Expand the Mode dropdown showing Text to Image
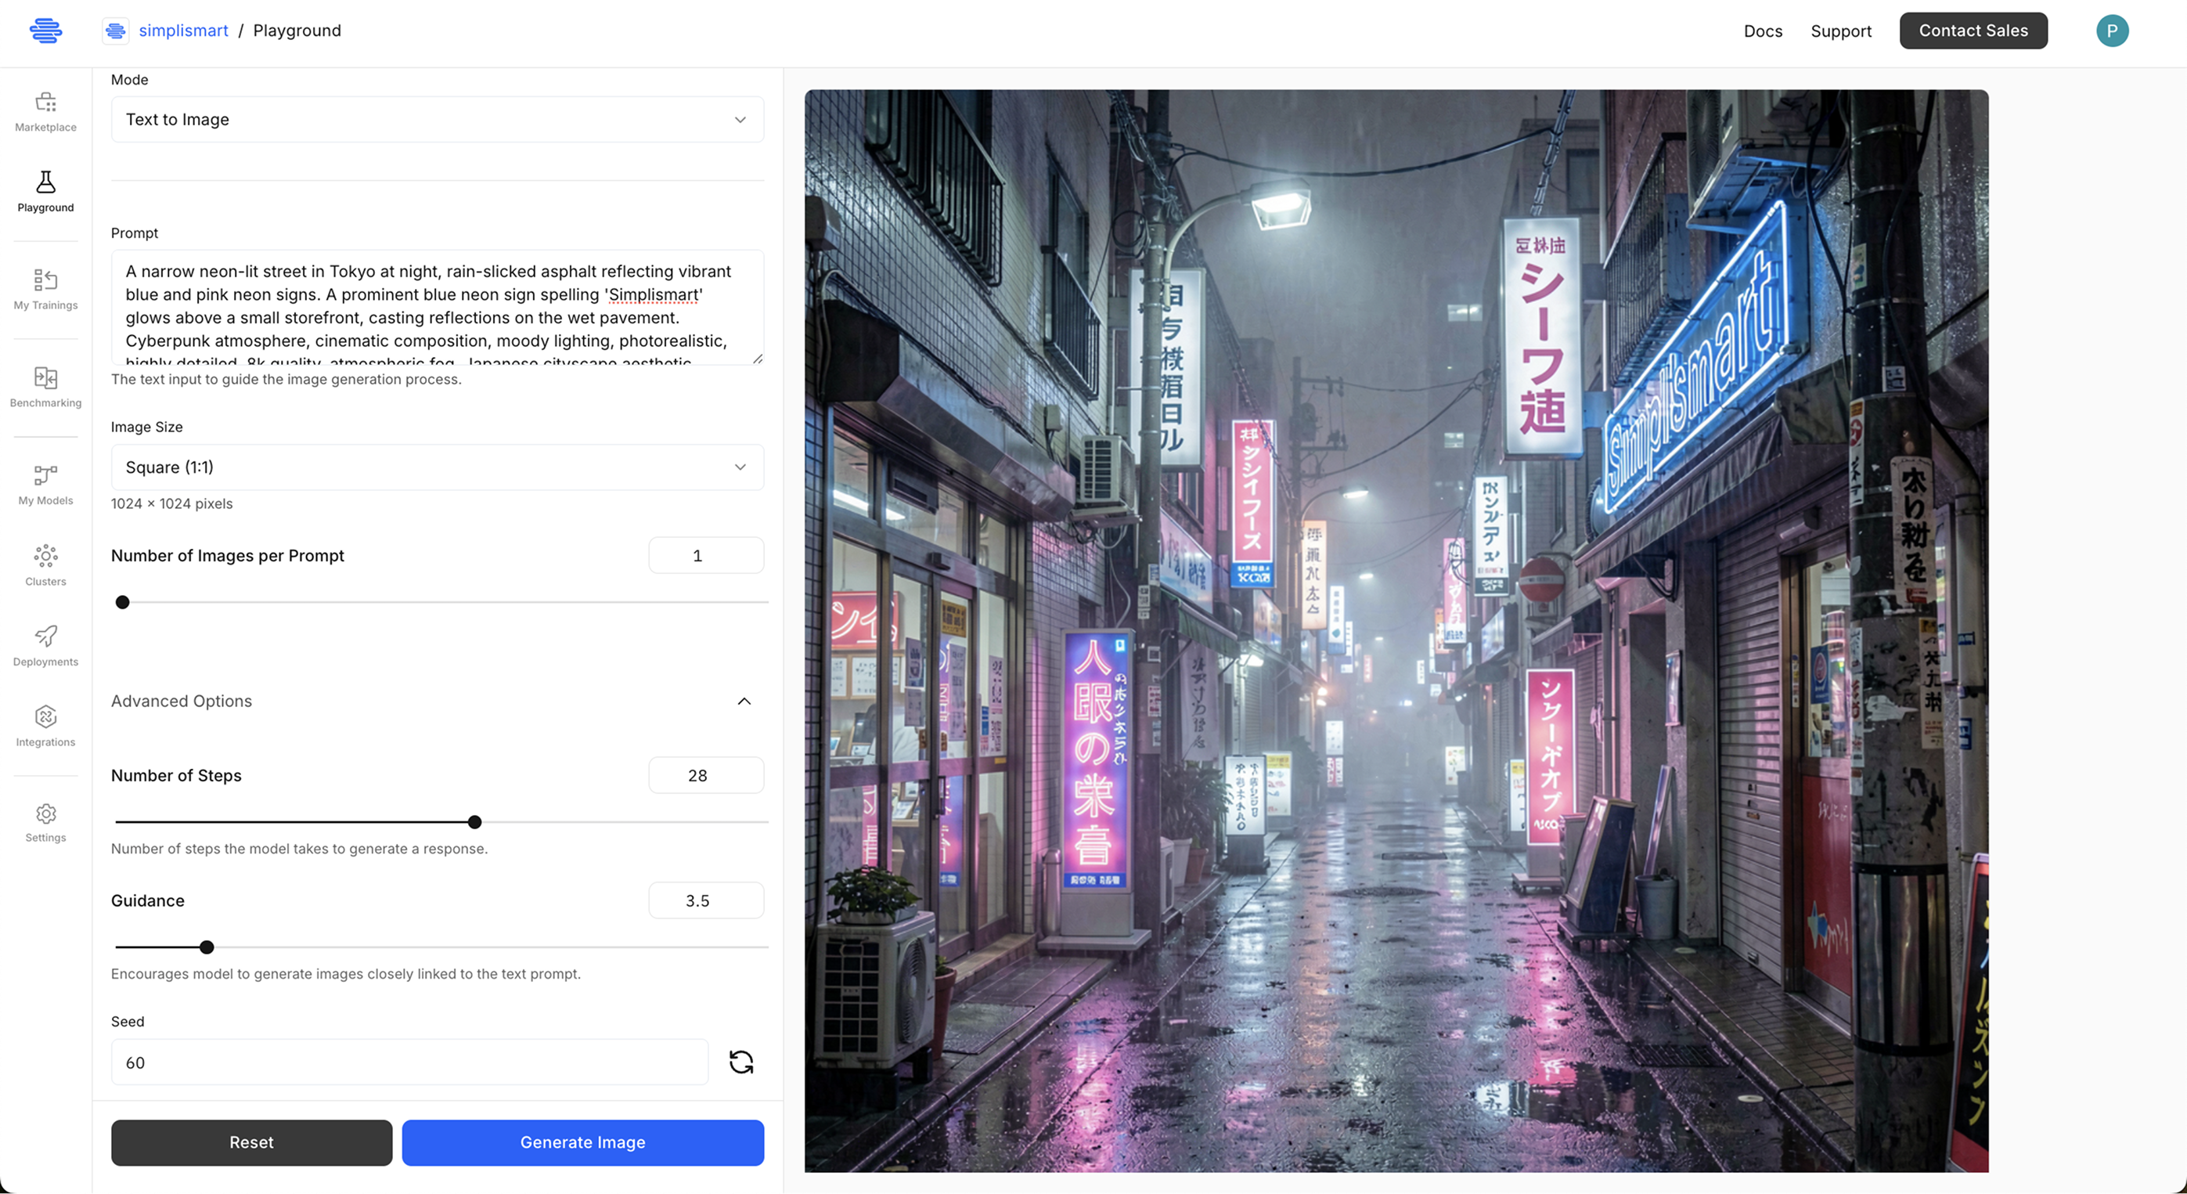Viewport: 2187px width, 1194px height. (438, 120)
